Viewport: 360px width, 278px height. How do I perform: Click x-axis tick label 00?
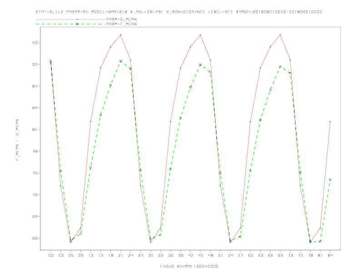click(x=51, y=255)
